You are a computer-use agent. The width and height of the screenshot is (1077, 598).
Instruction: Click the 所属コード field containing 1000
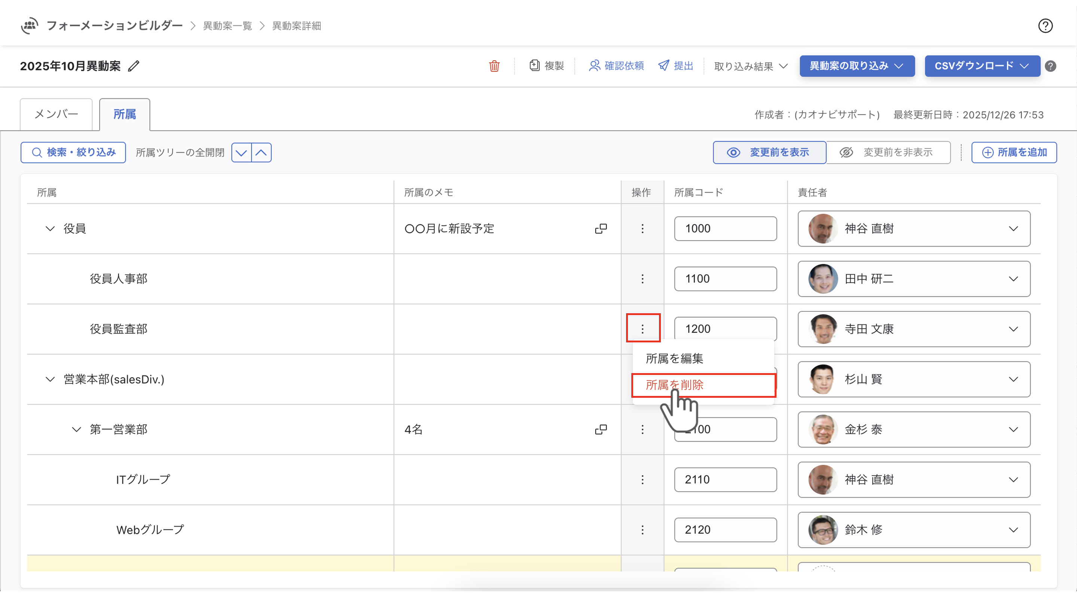(725, 229)
